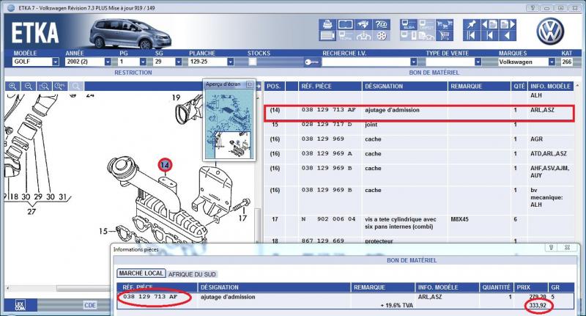The width and height of the screenshot is (586, 316).
Task: Switch to the MARCHÉ LOCAL tab
Action: click(141, 273)
